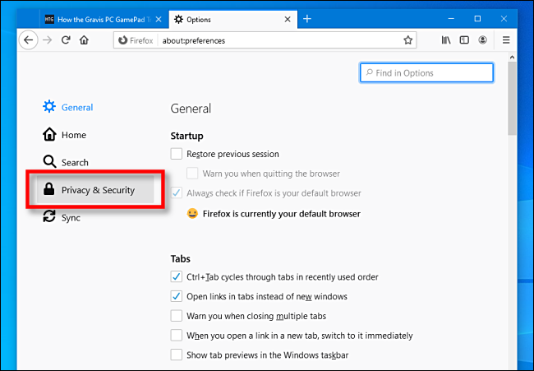Viewport: 534px width, 371px height.
Task: Go to the Firefox home page
Action: 84,39
